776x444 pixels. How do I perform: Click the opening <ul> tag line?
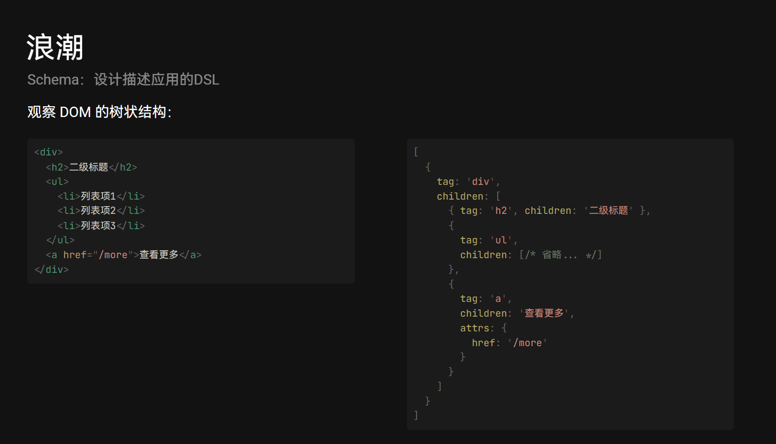point(57,181)
